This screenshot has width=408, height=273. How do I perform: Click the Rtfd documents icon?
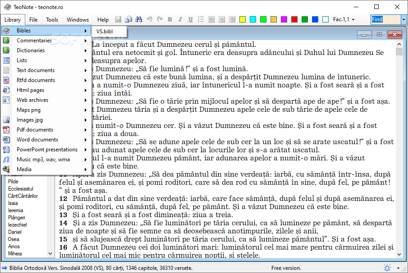(x=6, y=80)
